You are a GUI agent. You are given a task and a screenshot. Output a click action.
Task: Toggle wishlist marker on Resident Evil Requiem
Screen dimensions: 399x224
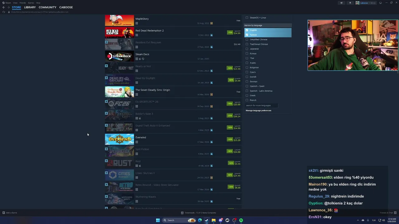pyautogui.click(x=106, y=42)
